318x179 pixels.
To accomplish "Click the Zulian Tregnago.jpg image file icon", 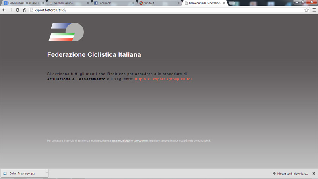I will (x=5, y=173).
